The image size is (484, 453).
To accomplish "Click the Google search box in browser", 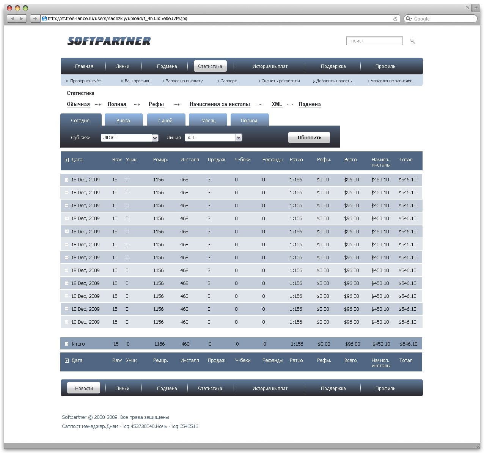I will 440,19.
